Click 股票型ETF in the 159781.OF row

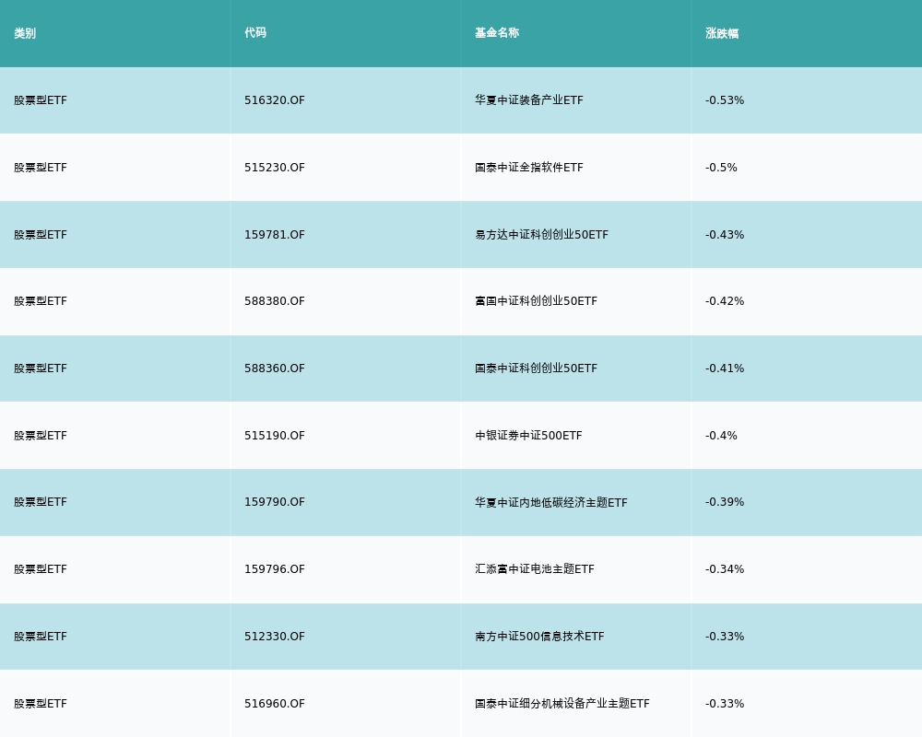coord(41,235)
